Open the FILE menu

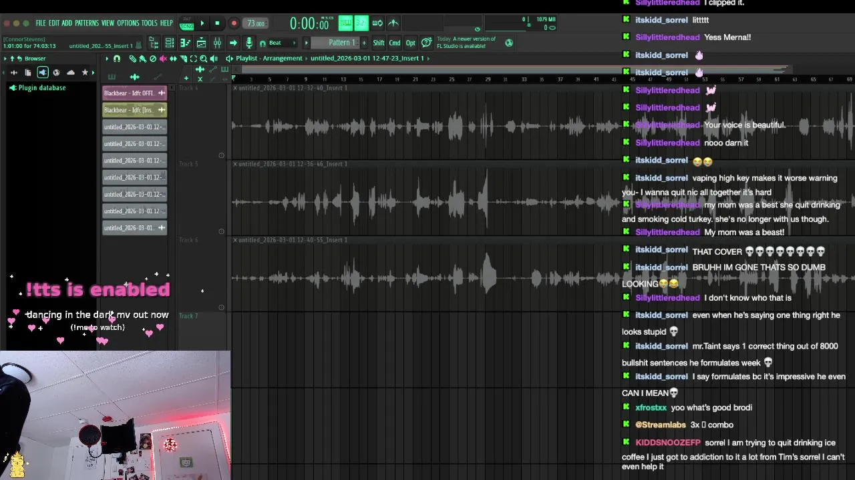click(x=41, y=23)
